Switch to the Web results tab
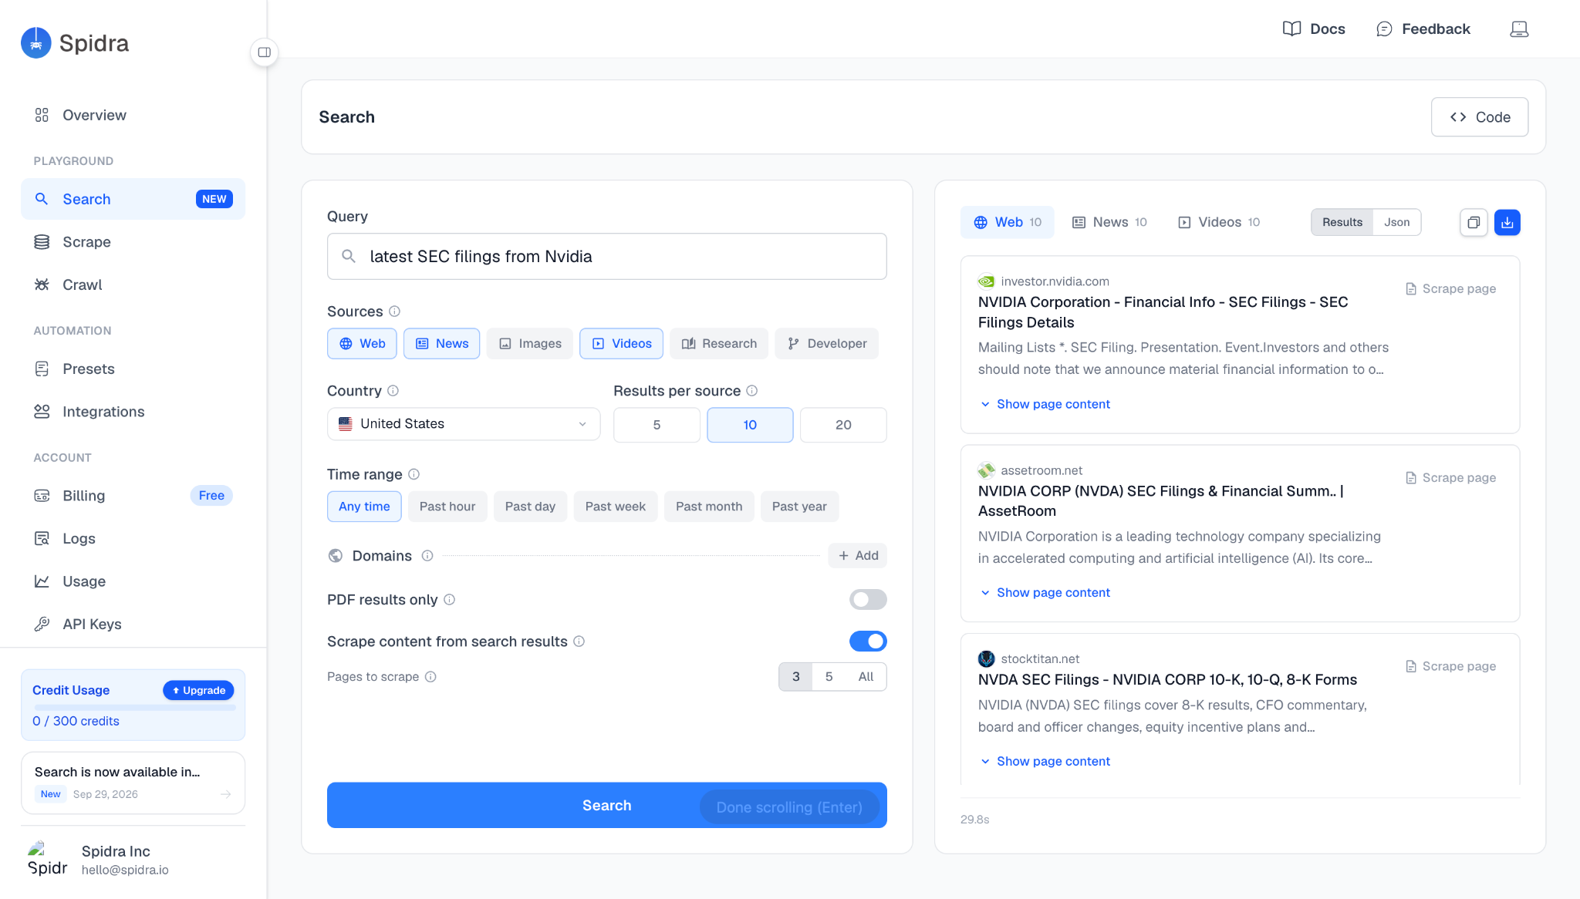1580x899 pixels. (x=1007, y=222)
